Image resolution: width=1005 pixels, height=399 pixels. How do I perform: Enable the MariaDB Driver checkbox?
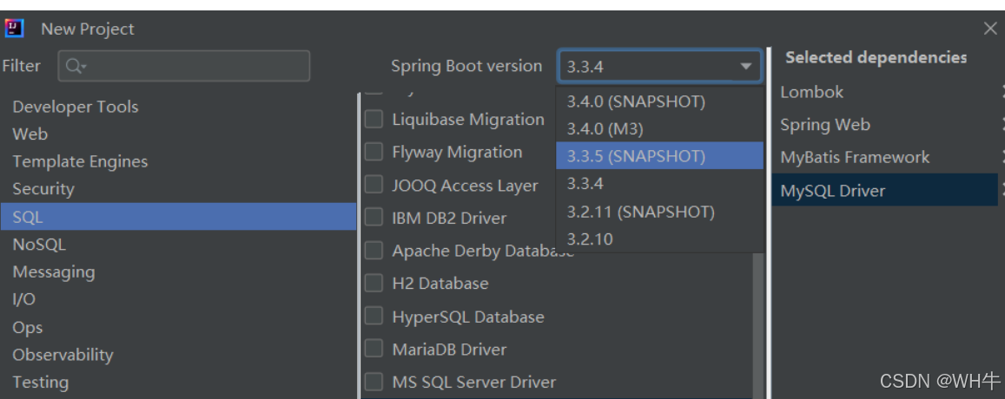[x=374, y=349]
